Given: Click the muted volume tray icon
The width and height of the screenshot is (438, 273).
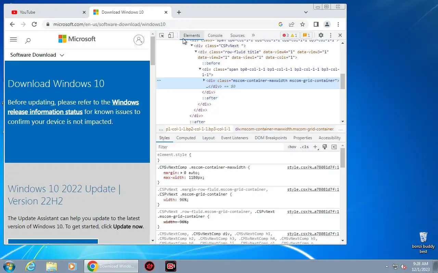Looking at the screenshot, I should click(x=403, y=267).
